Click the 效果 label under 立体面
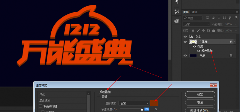The width and height of the screenshot is (240, 112). 200,46
